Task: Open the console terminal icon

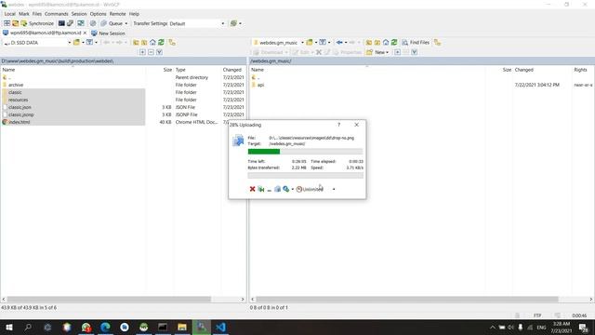Action: click(61, 23)
